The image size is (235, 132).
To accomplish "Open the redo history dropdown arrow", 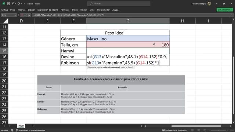I will tap(21, 4).
